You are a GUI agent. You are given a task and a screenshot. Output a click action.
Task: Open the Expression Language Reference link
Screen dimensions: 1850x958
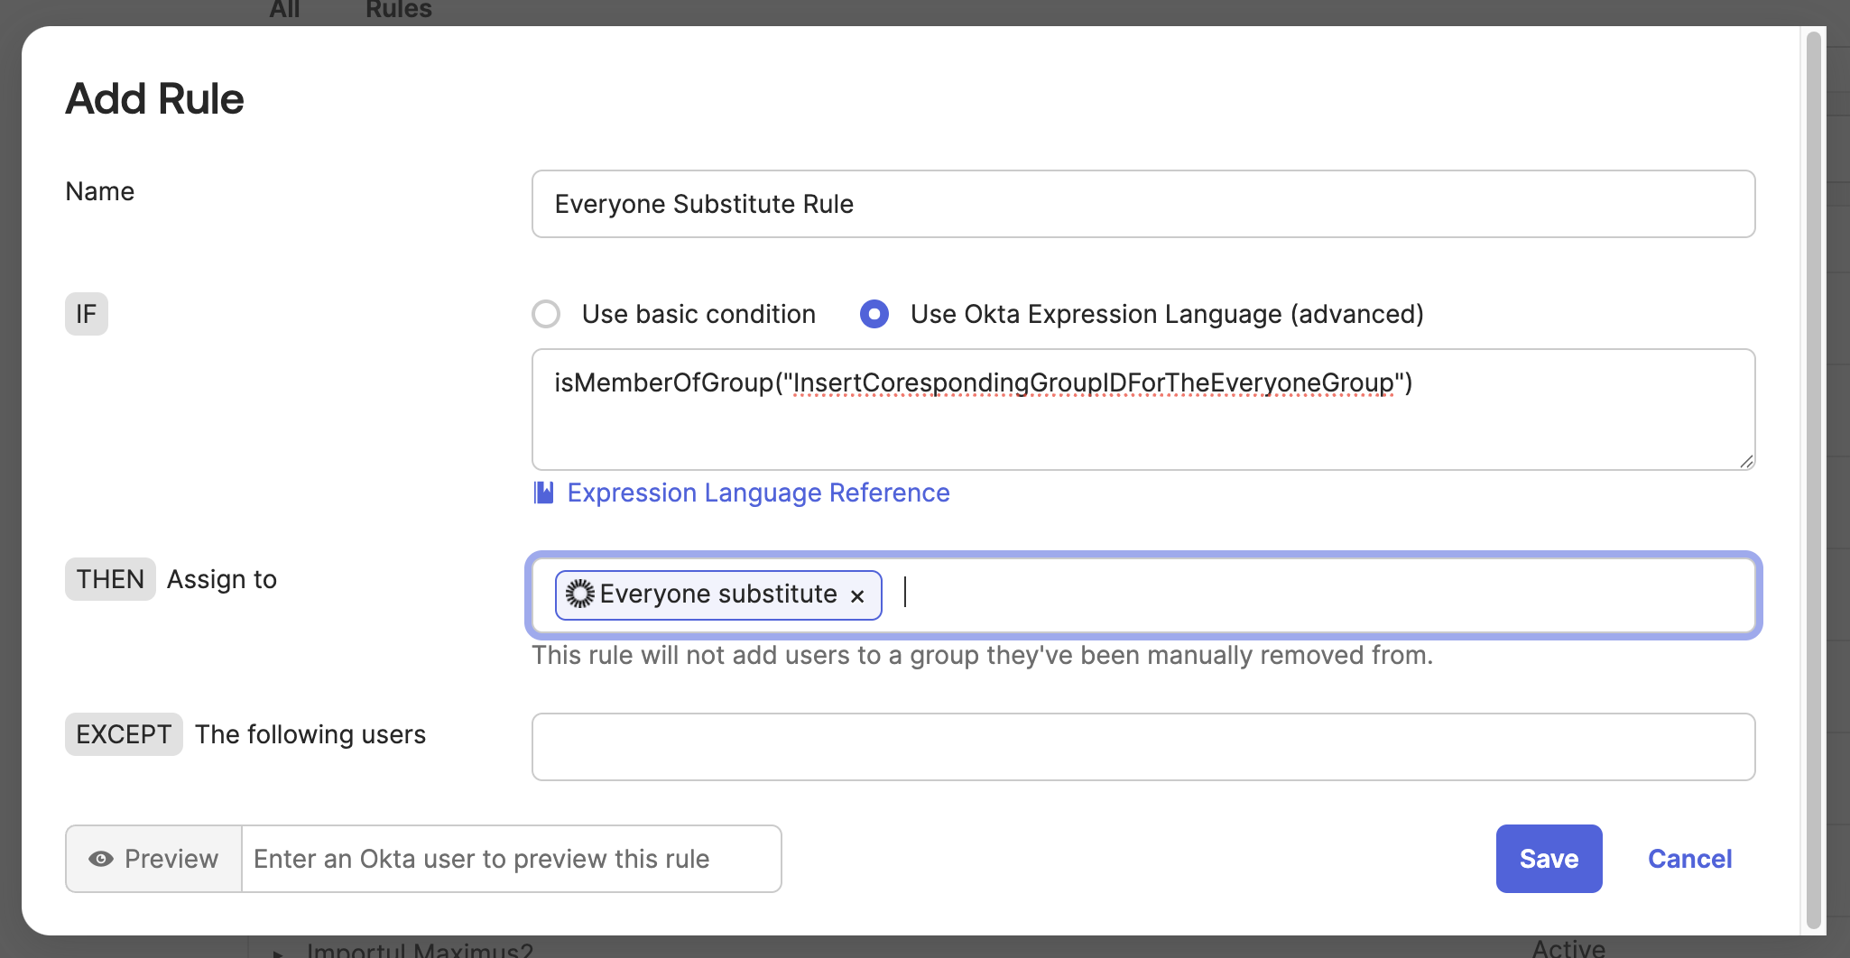coord(758,493)
